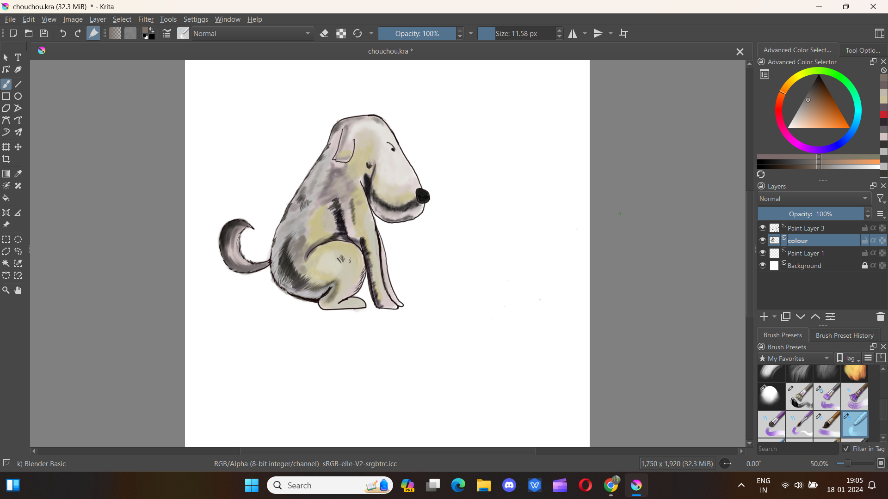Select the Fill bucket tool
This screenshot has width=888, height=499.
point(6,198)
